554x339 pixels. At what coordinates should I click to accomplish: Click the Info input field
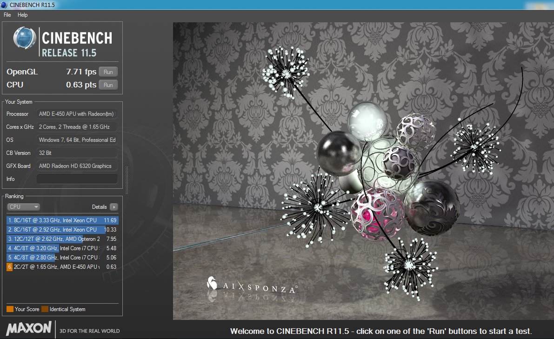coord(77,179)
